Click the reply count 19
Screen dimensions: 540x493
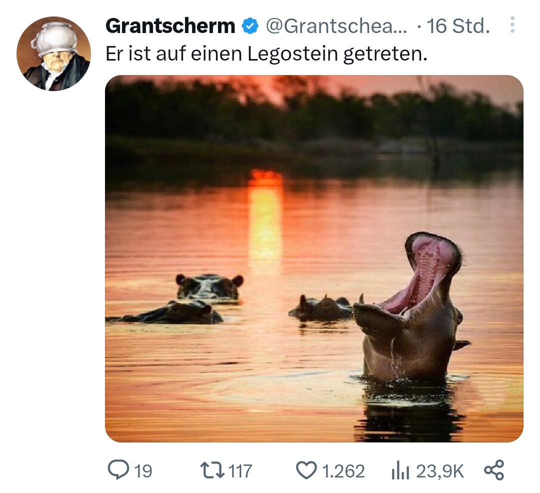click(143, 471)
